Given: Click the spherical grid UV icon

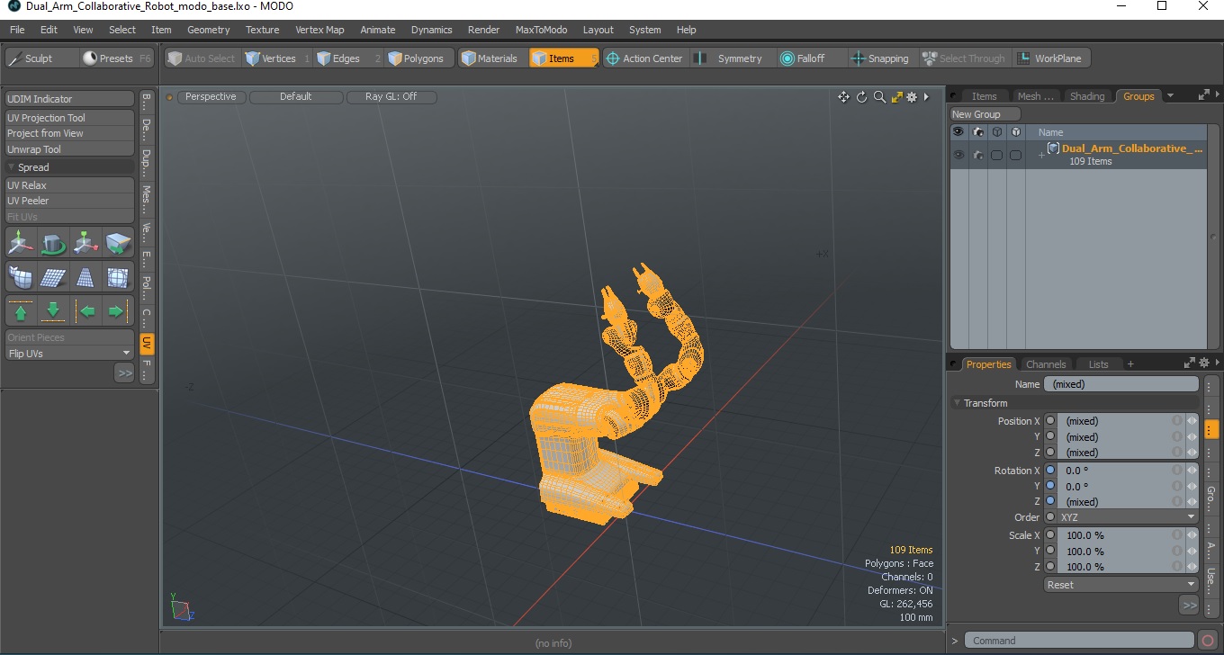Looking at the screenshot, I should (119, 276).
